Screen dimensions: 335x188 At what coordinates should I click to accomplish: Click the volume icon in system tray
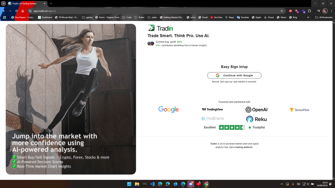point(308,184)
